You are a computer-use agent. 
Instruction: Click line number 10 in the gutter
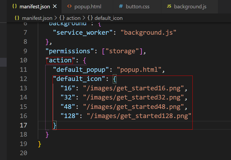point(24,60)
